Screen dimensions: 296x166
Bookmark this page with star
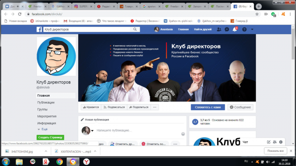tap(257, 14)
